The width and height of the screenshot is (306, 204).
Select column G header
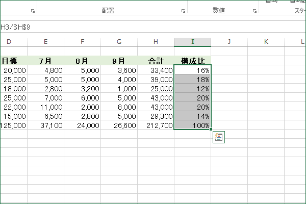pyautogui.click(x=119, y=42)
